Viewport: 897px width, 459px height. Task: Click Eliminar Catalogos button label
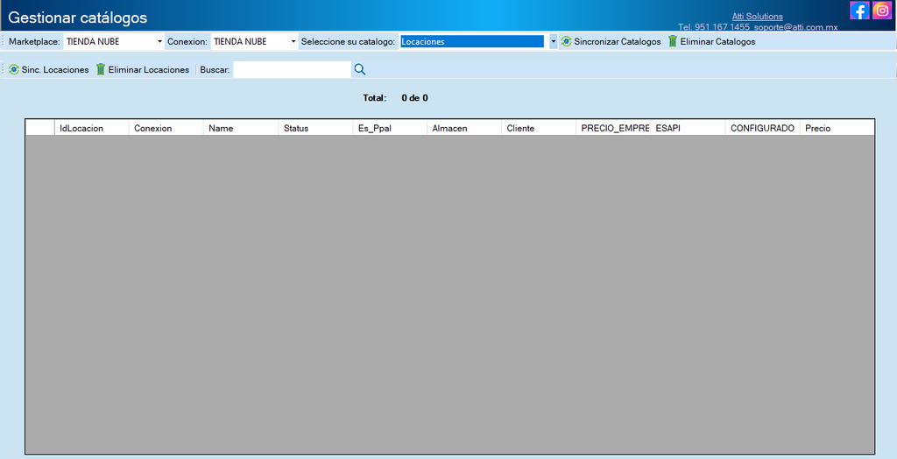coord(717,42)
